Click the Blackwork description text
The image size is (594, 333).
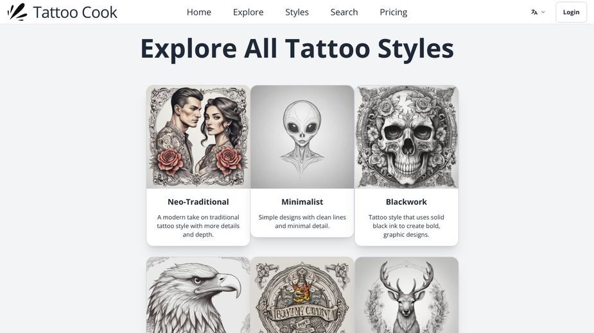(x=406, y=226)
